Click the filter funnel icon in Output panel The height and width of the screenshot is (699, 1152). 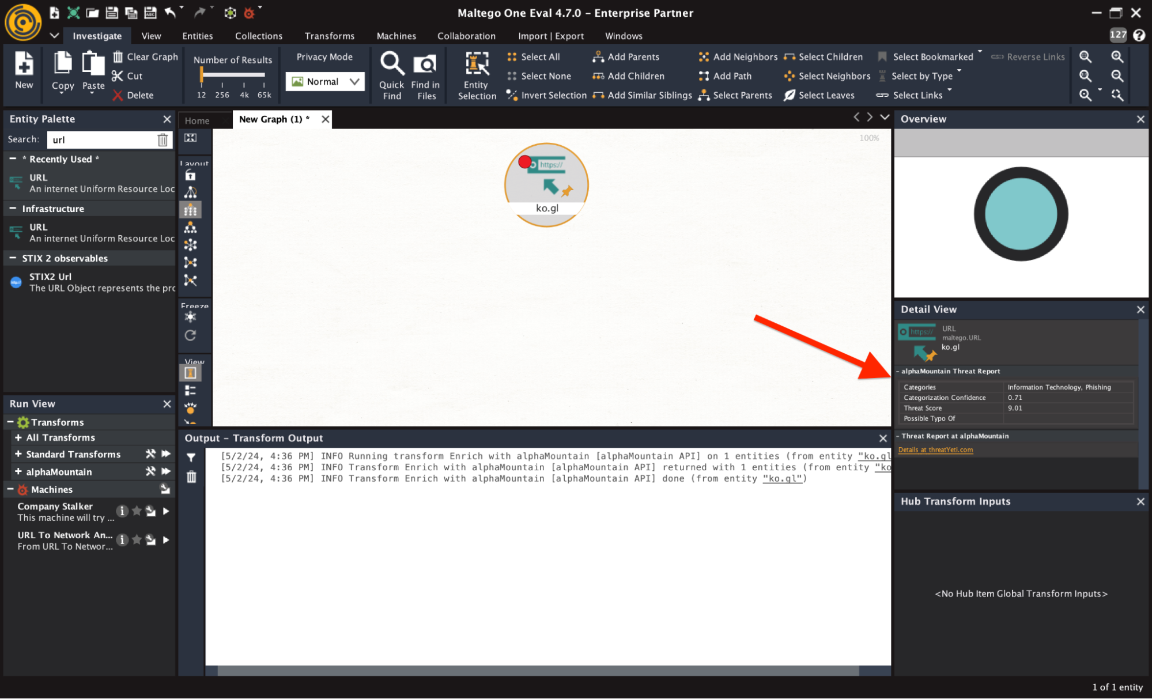pyautogui.click(x=191, y=458)
